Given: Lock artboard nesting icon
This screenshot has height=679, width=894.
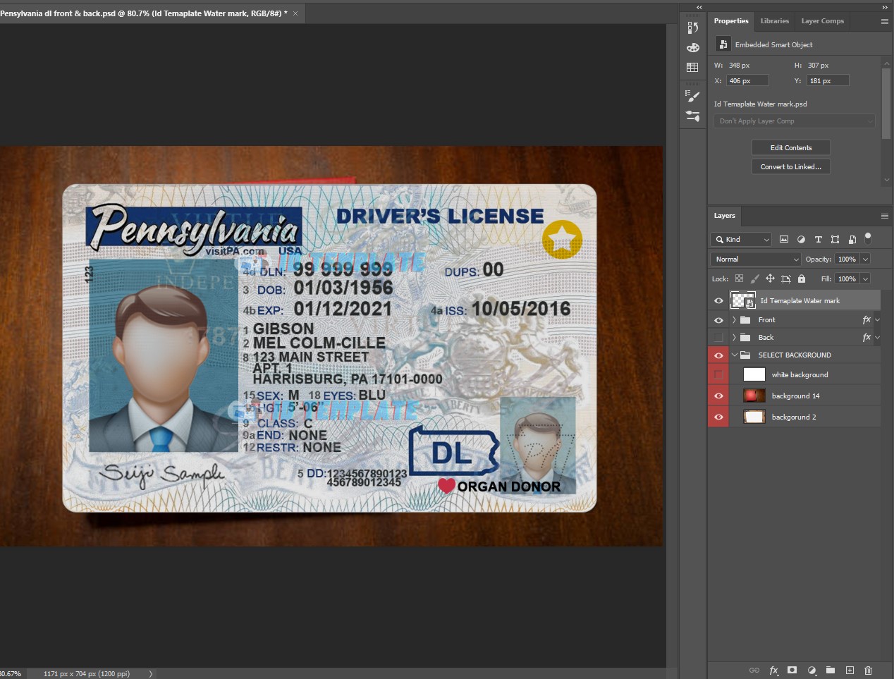Looking at the screenshot, I should coord(785,279).
